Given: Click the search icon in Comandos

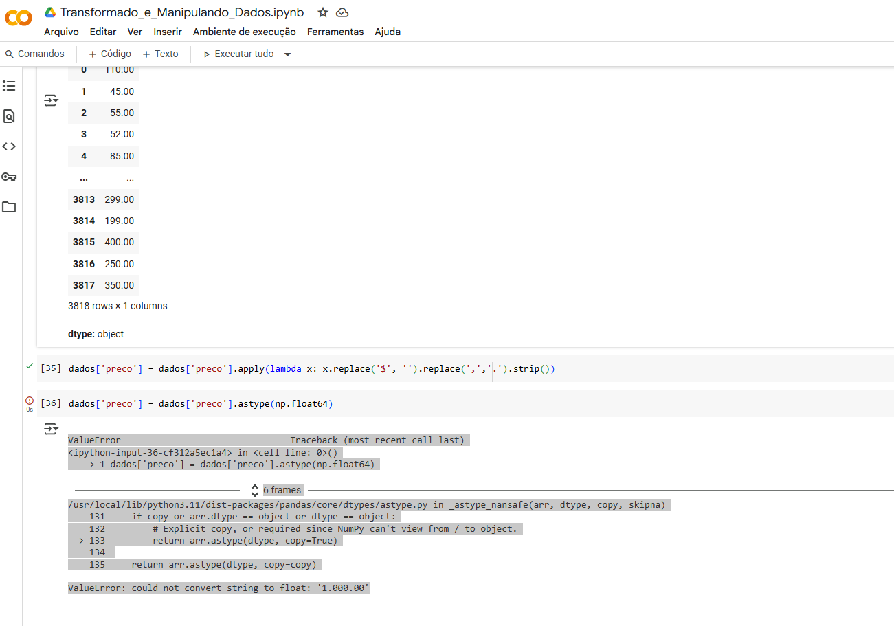Looking at the screenshot, I should pyautogui.click(x=10, y=54).
